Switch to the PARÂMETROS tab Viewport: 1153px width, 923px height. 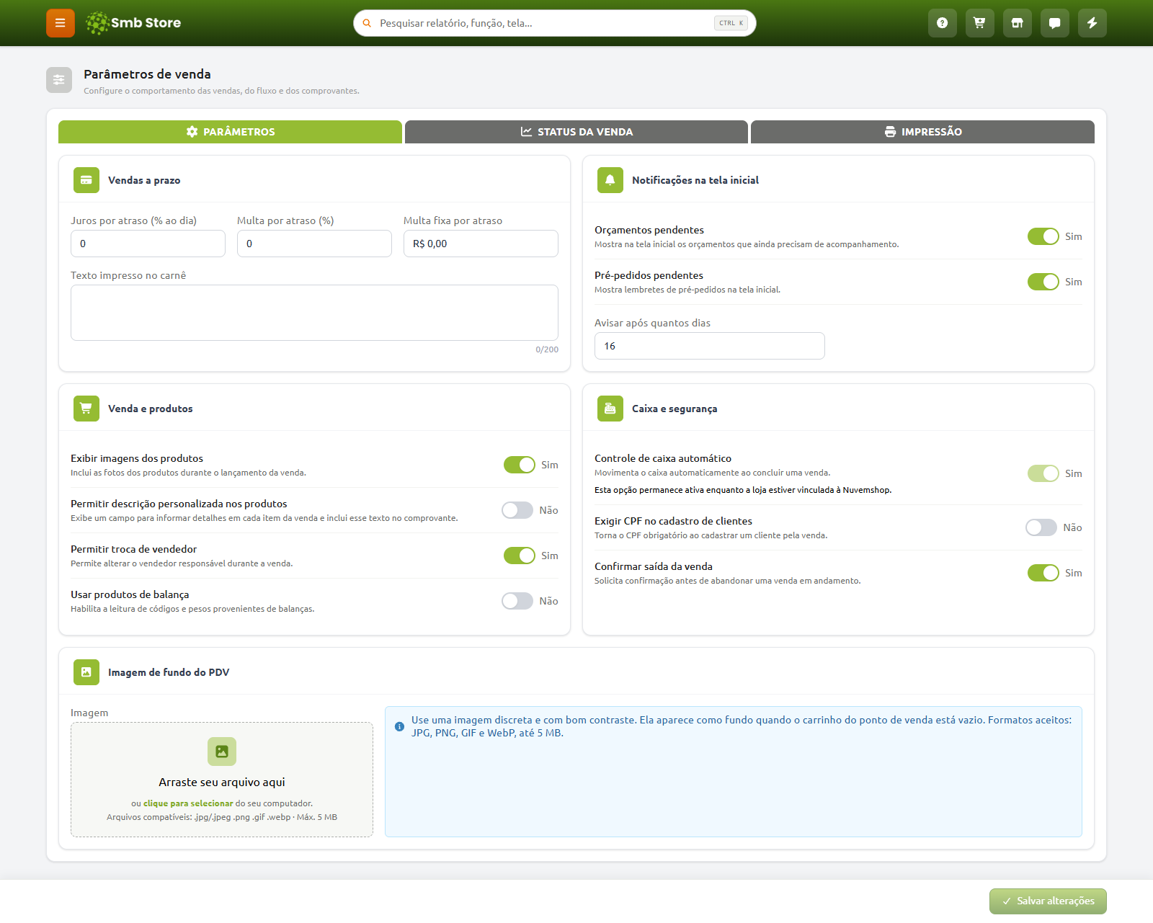[230, 132]
